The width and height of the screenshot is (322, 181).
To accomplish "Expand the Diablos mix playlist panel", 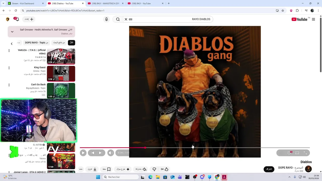I will pyautogui.click(x=12, y=32).
